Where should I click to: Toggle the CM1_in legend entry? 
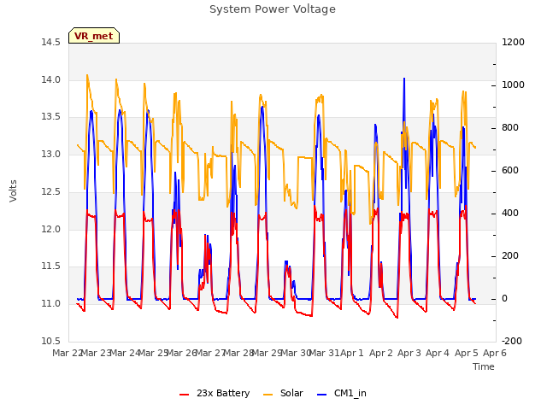342,393
